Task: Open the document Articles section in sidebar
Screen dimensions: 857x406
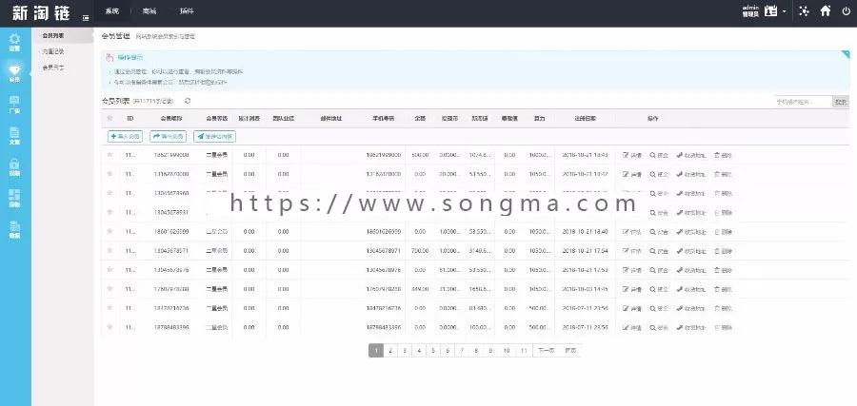Action: click(14, 135)
